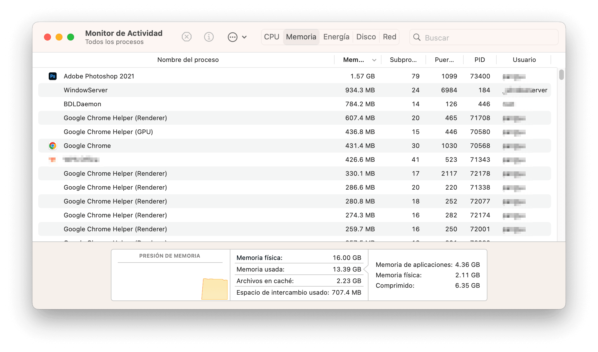This screenshot has width=598, height=352.
Task: Select the Google Chrome app icon
Action: 52,146
